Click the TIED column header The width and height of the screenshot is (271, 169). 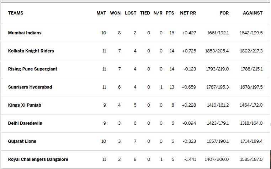[x=145, y=13]
